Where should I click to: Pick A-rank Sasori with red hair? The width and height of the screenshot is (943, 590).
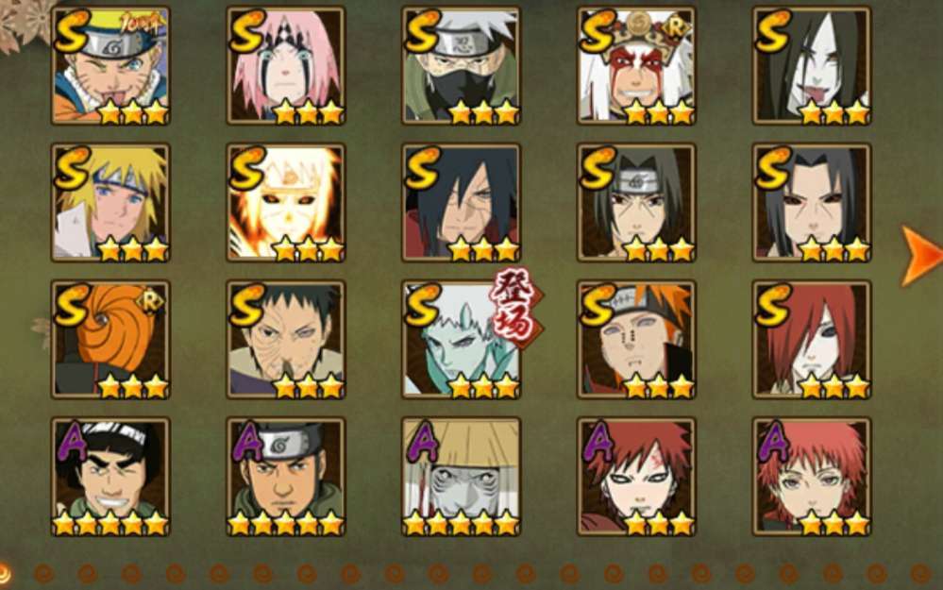(x=812, y=477)
